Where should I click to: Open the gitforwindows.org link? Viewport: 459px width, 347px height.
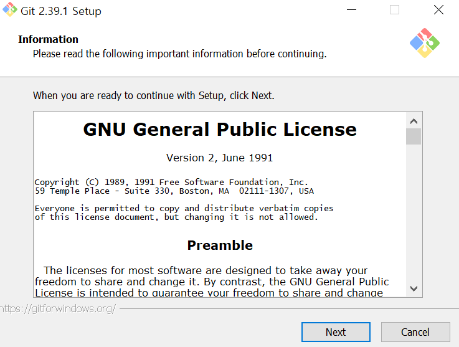[x=58, y=308]
